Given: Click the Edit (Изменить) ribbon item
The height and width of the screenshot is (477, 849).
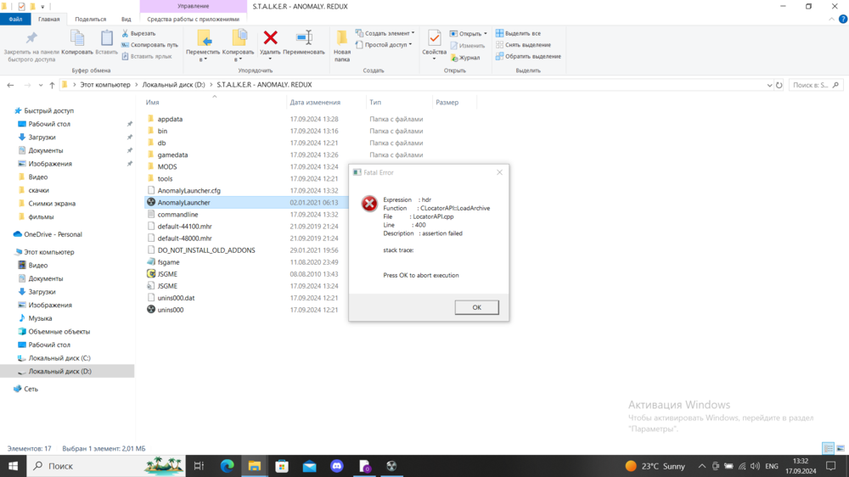Looking at the screenshot, I should pos(467,46).
